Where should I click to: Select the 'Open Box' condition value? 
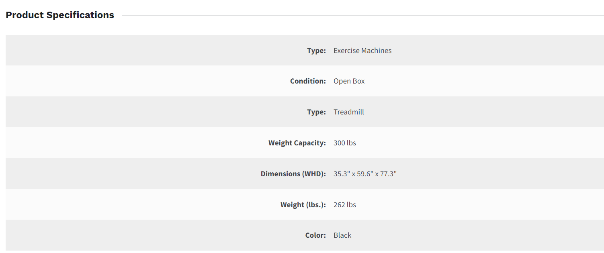coord(349,81)
